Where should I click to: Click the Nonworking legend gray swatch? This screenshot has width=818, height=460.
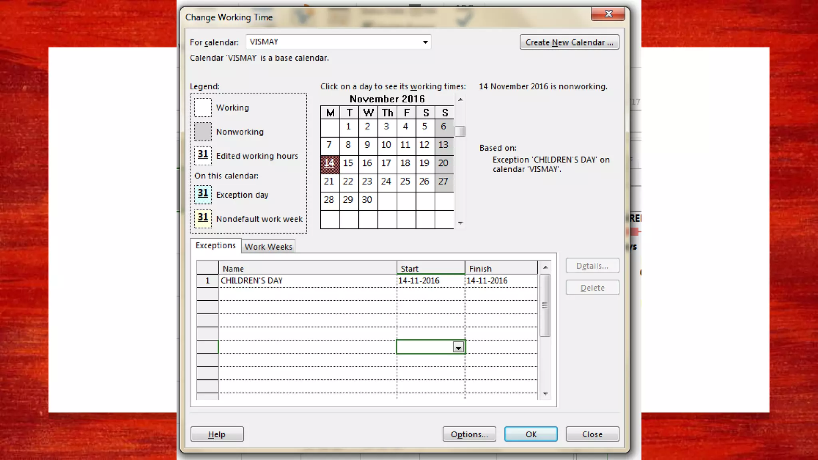point(203,131)
